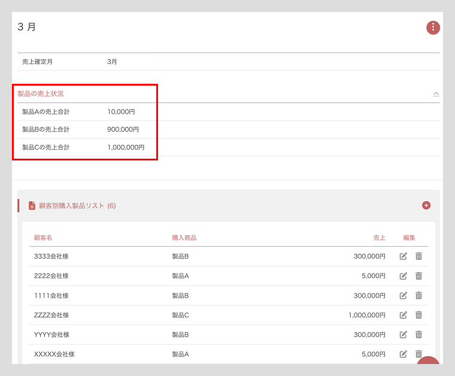Click the 製品の売上状況 section heading

point(41,93)
